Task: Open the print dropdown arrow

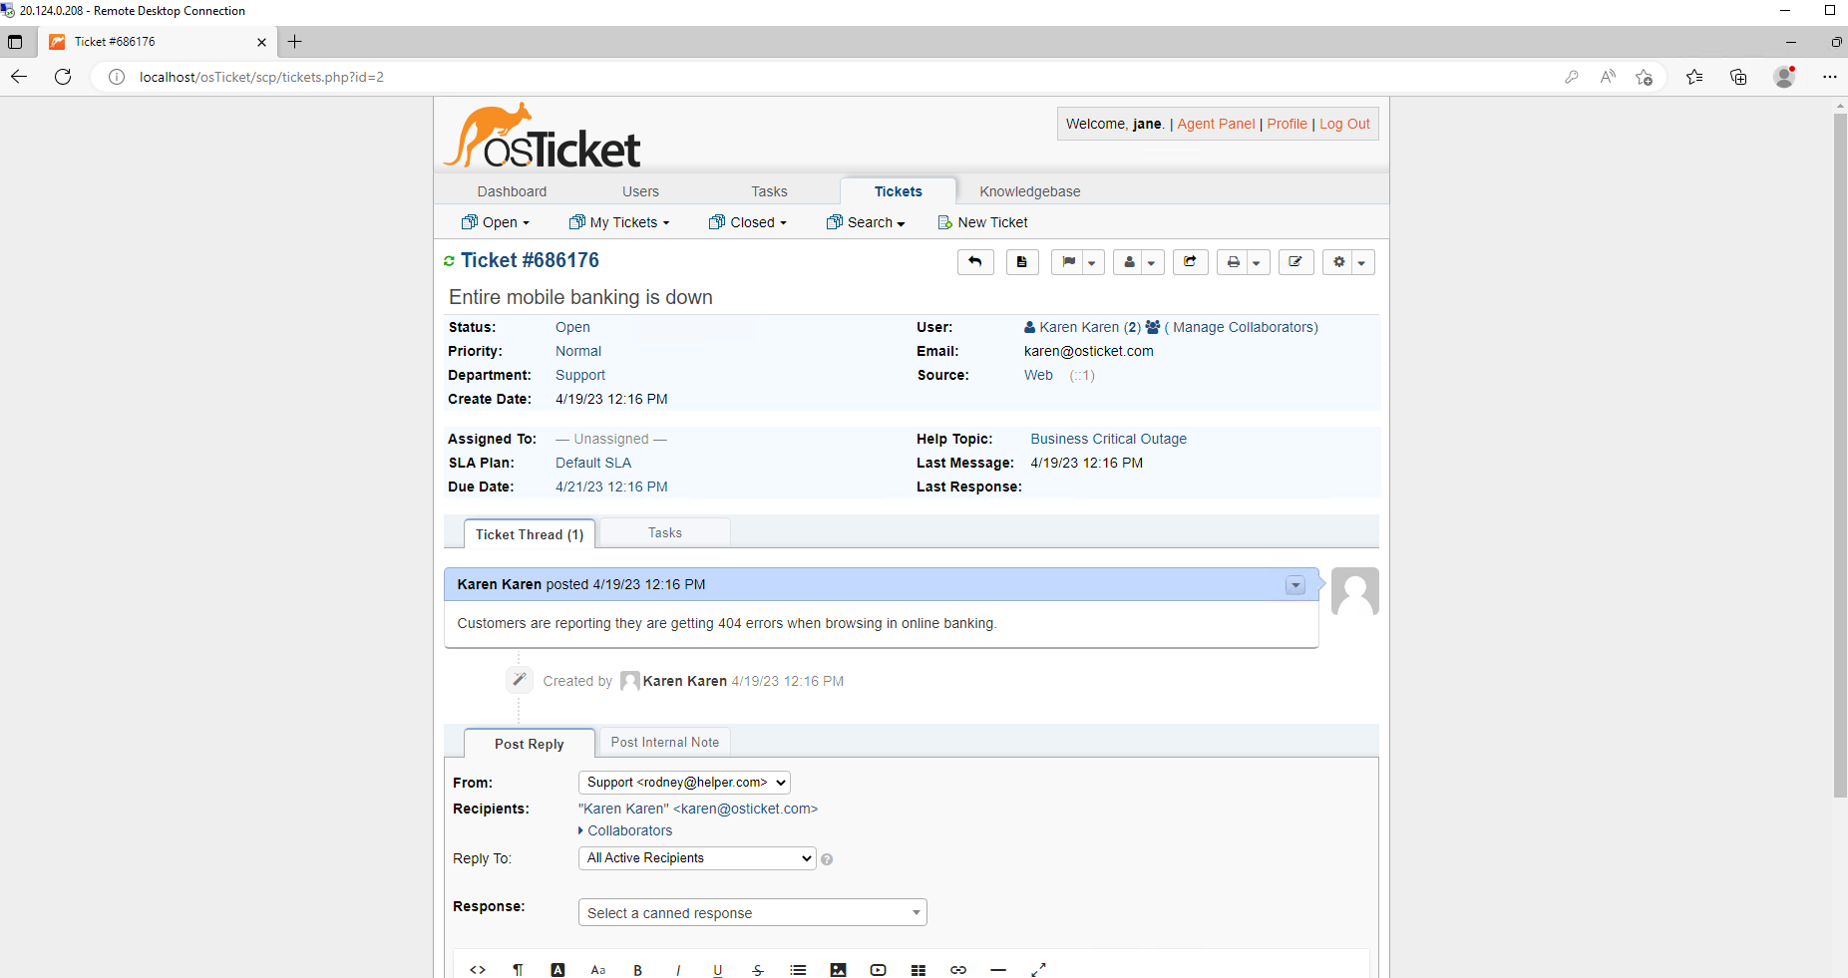Action: click(x=1258, y=262)
